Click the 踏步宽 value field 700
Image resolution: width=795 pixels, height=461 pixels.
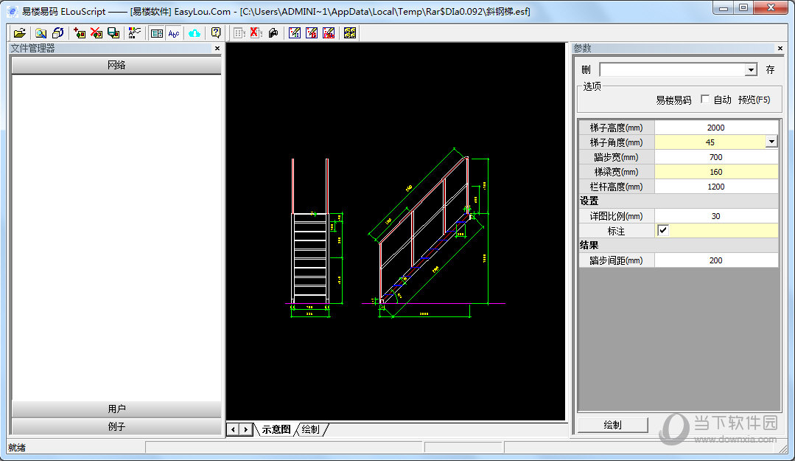(716, 157)
